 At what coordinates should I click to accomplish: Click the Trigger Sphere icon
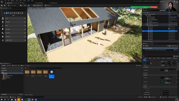click(x=3, y=40)
